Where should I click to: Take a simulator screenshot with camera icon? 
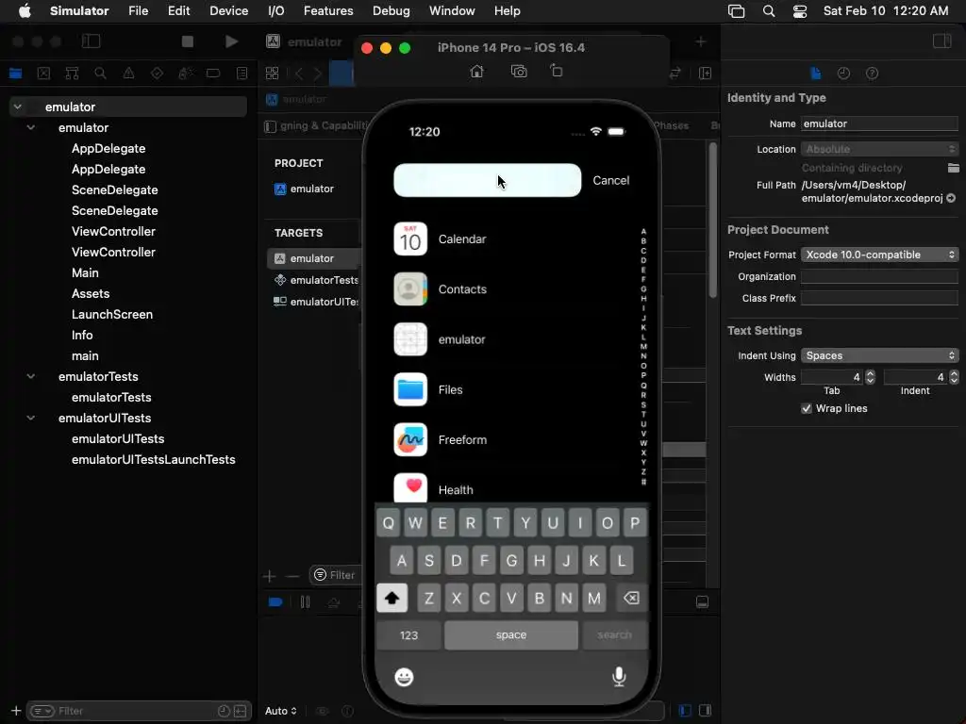(x=519, y=72)
